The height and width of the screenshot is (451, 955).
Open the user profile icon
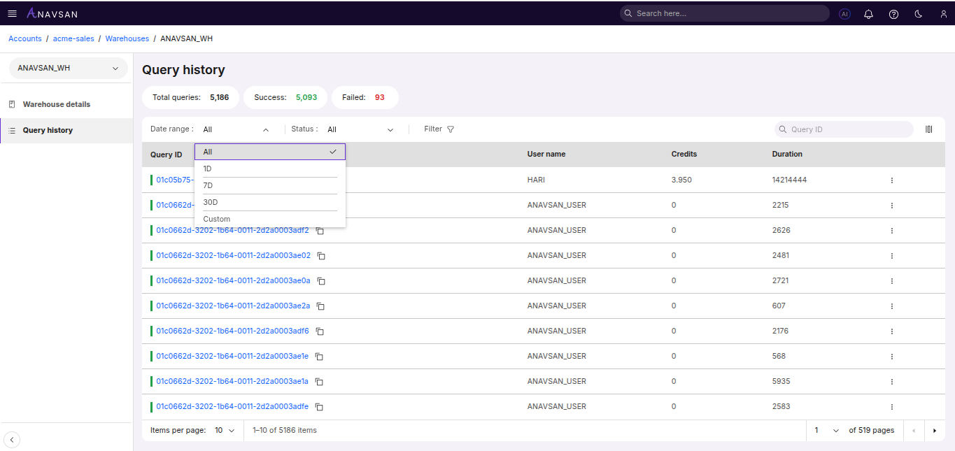pyautogui.click(x=943, y=14)
